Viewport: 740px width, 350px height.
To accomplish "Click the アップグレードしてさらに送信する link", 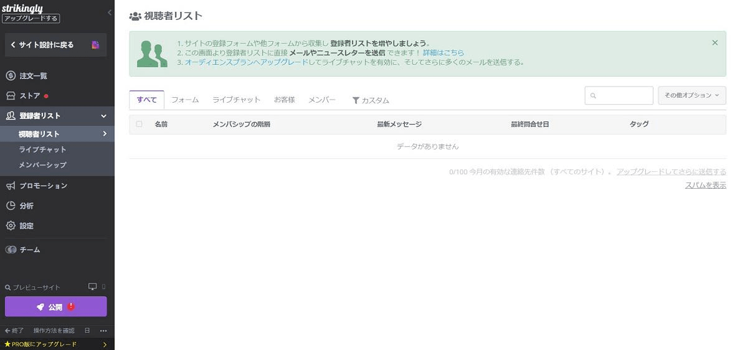I will [671, 172].
